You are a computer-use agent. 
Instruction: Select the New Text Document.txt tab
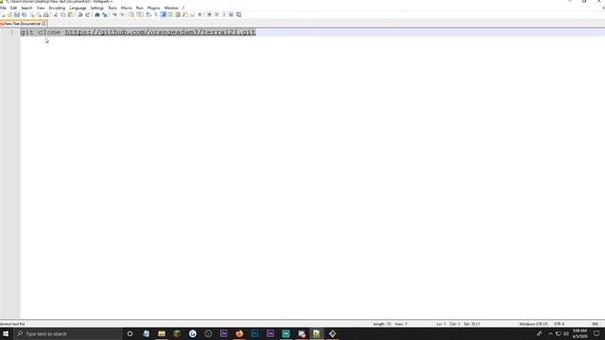point(22,24)
